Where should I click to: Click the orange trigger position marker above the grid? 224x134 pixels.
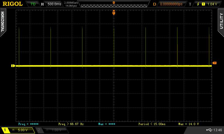(114, 12)
